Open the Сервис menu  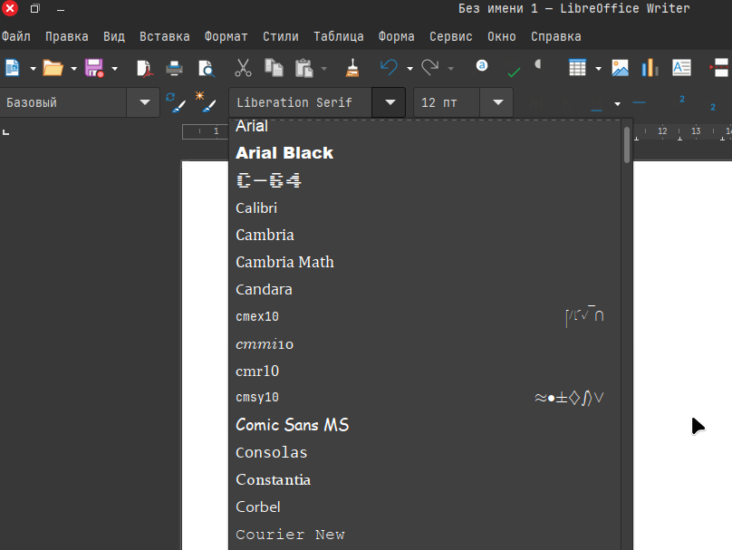point(451,36)
